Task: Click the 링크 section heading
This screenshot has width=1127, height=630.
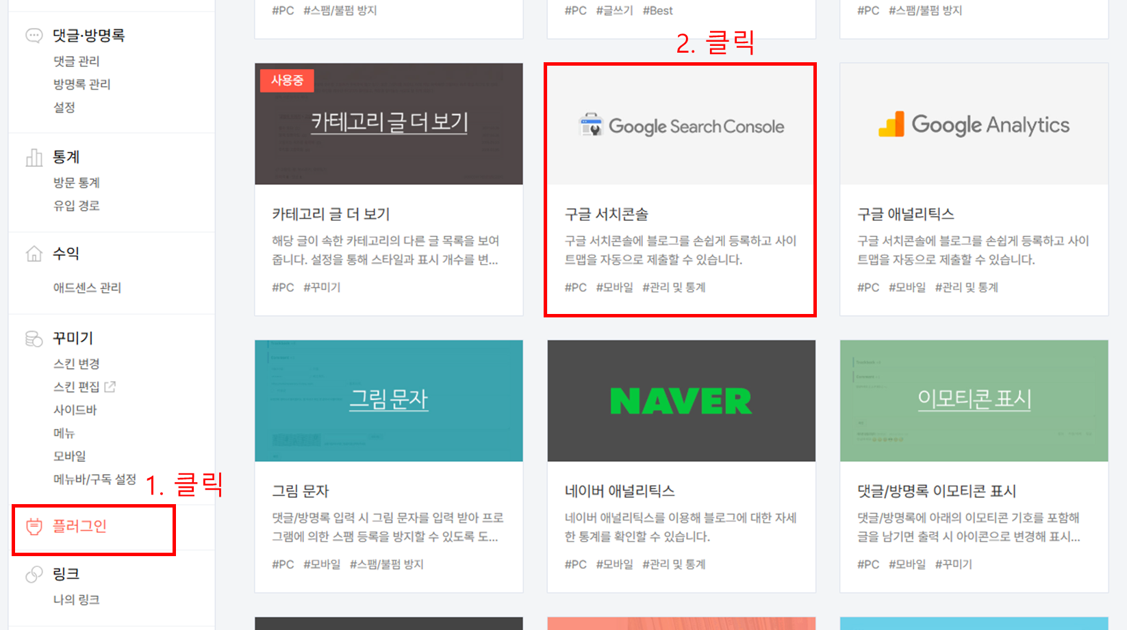Action: tap(66, 575)
